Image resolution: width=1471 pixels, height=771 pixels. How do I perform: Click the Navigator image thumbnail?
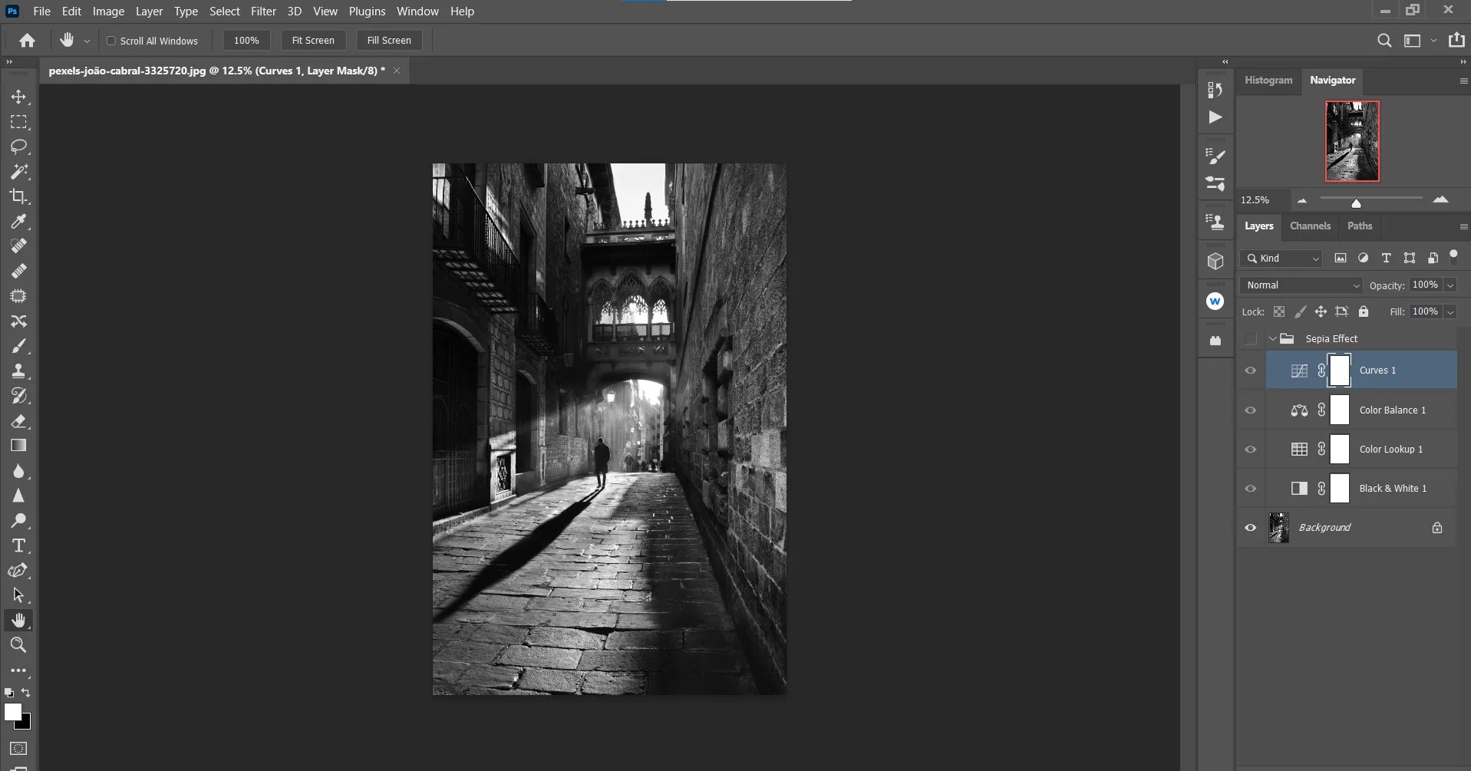[1352, 141]
